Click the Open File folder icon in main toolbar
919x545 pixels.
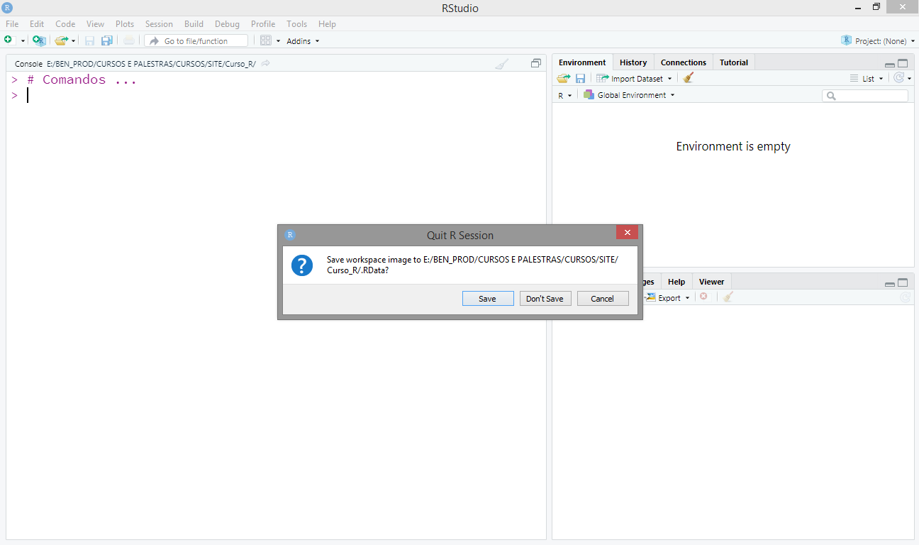pos(61,40)
